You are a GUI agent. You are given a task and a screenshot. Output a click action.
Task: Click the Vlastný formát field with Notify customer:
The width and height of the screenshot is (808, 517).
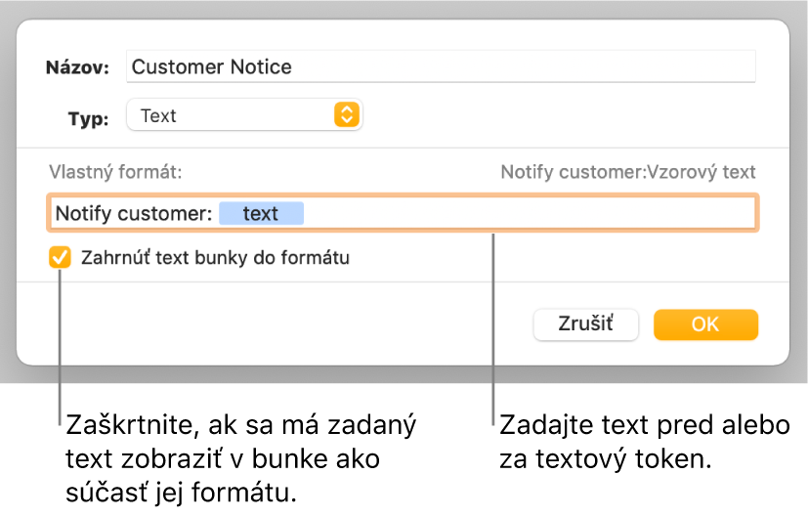[403, 213]
